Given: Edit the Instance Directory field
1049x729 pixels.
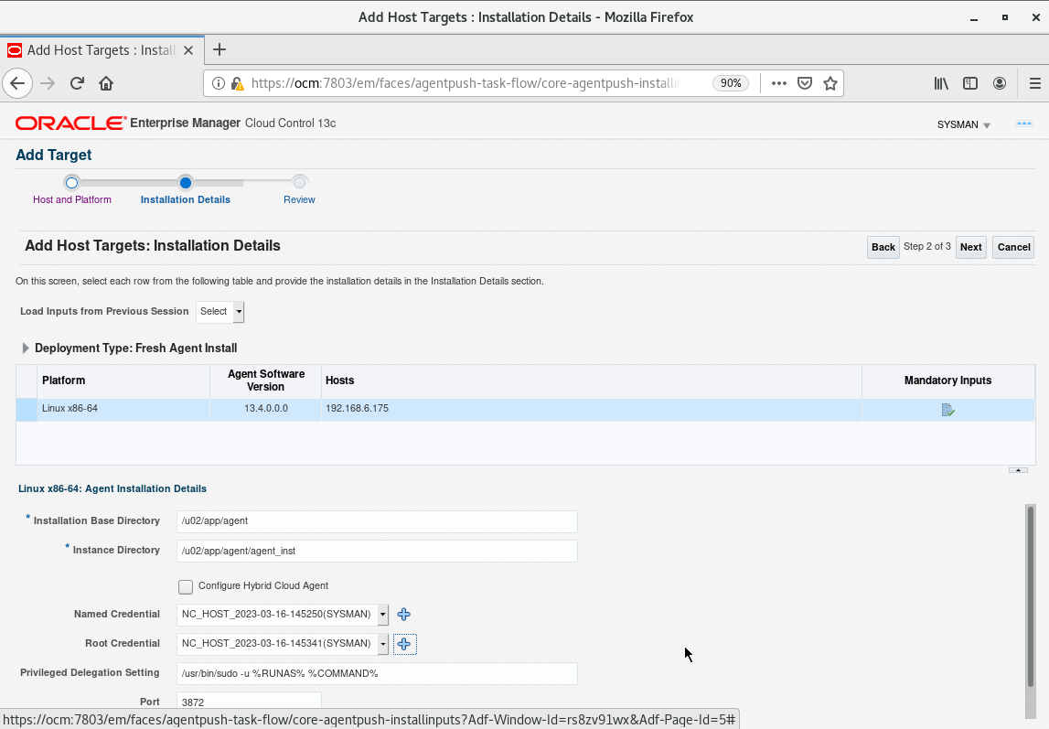Looking at the screenshot, I should (x=377, y=552).
